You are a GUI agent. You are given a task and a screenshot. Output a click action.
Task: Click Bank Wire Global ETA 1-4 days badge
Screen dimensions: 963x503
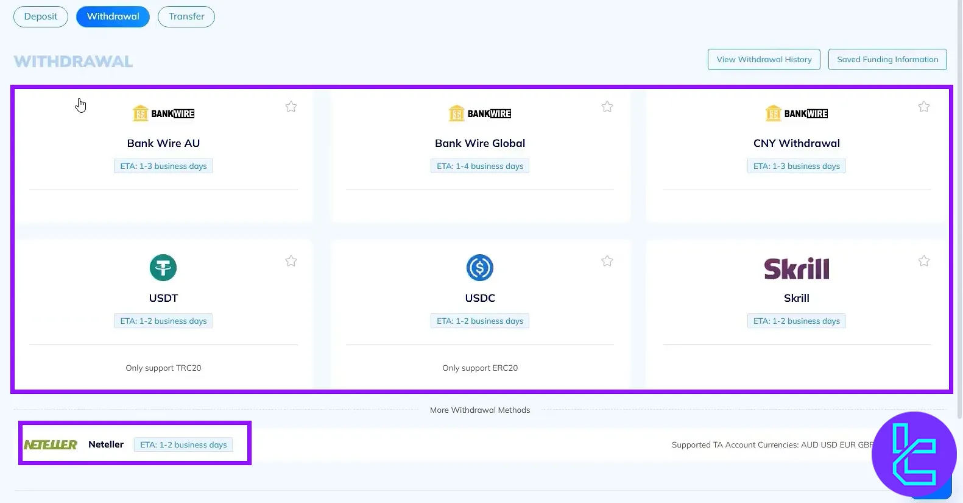(480, 166)
